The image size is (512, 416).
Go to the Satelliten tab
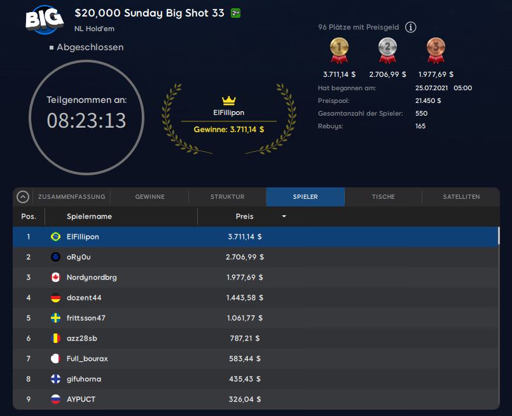point(461,197)
